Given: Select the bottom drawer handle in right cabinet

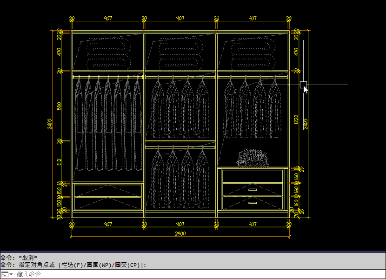Looking at the screenshot, I should pos(253,202).
